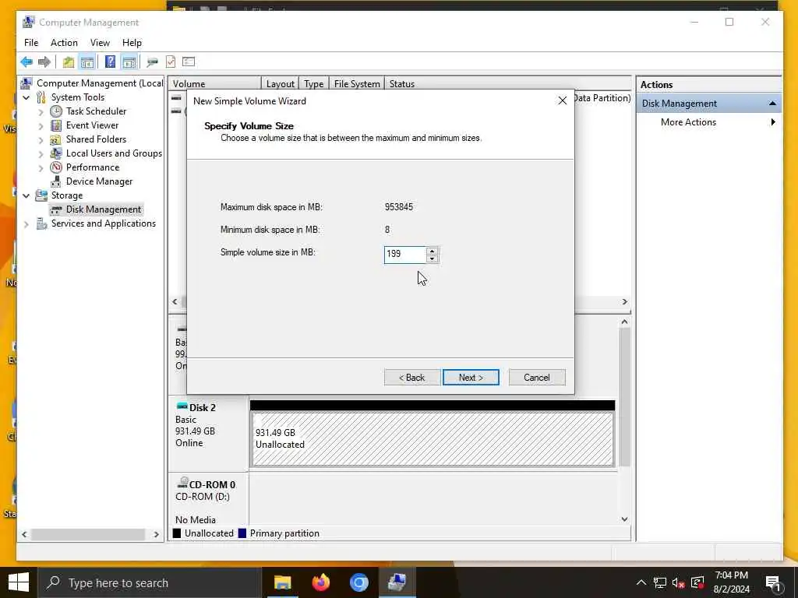Click the tree pane horizontal scrollbar right arrow
This screenshot has height=598, width=798.
point(156,534)
